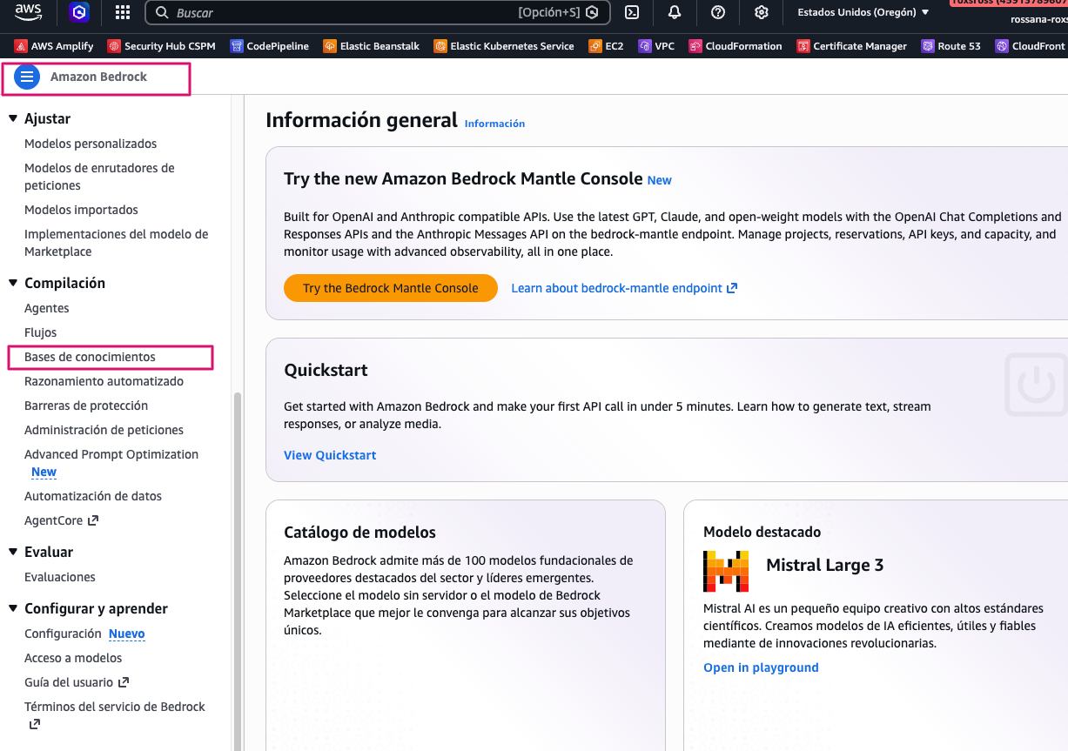Open Acceso a modelos
Viewport: 1068px width, 751px height.
(x=73, y=658)
